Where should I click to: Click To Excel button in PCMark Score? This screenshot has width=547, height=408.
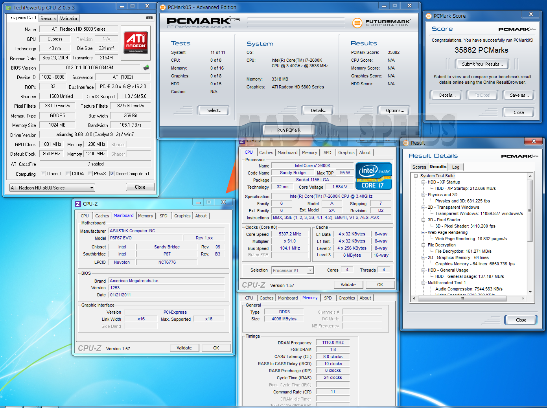(483, 95)
